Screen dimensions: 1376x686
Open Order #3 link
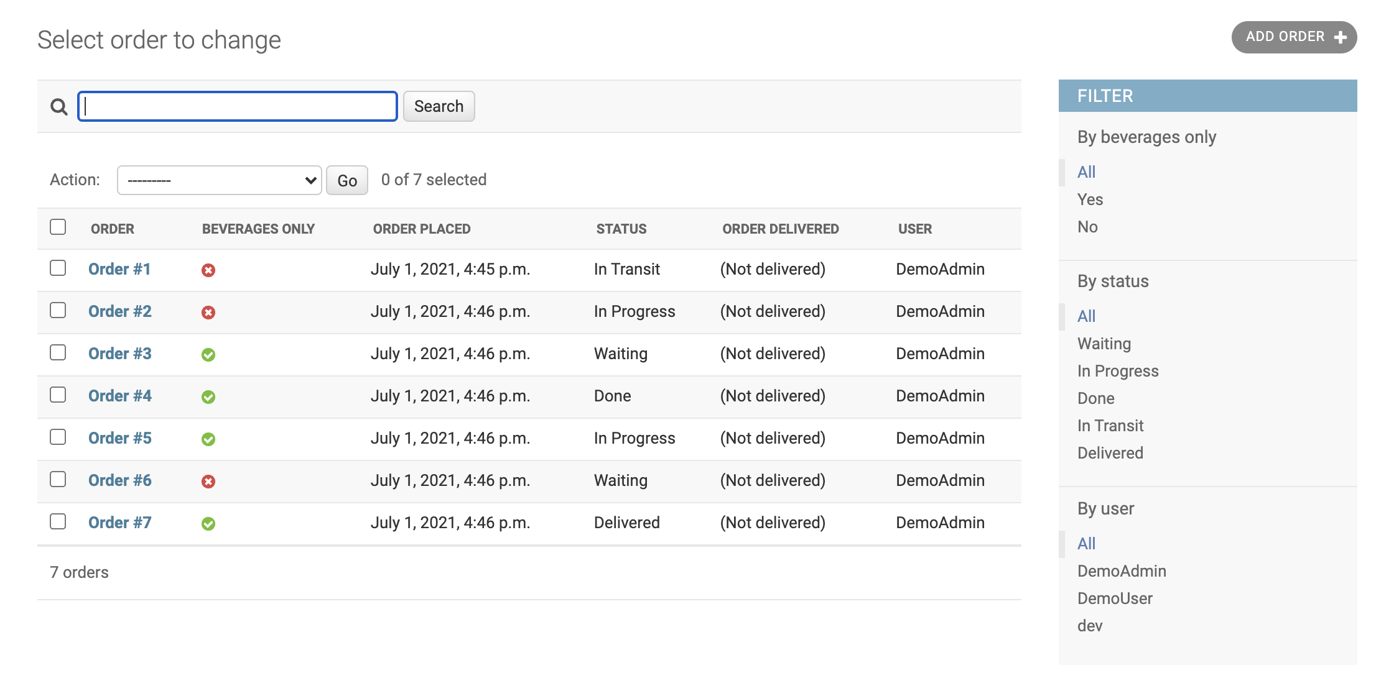click(120, 354)
